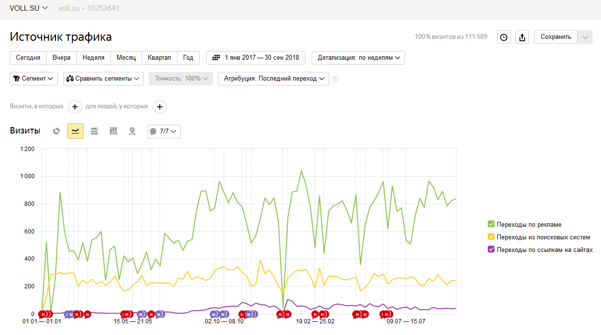Click the Сохранить button
The height and width of the screenshot is (335, 601).
pos(556,37)
